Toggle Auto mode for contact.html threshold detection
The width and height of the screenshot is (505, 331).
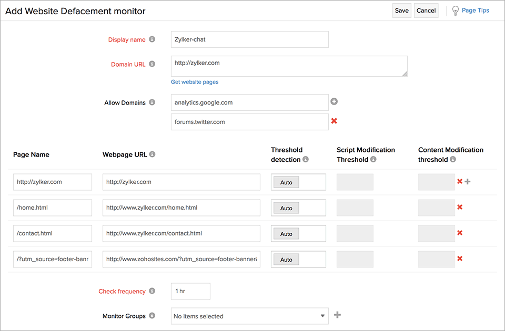tap(286, 233)
